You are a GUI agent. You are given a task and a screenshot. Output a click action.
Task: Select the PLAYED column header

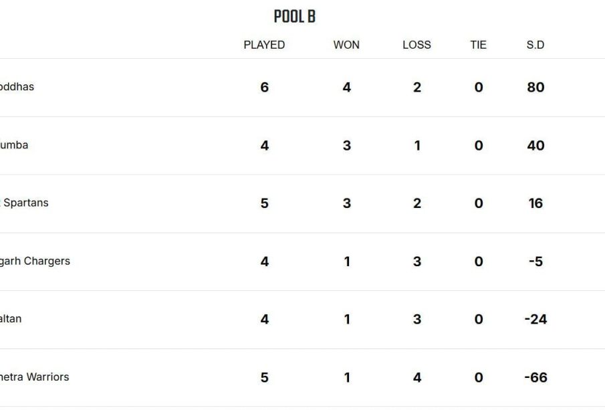coord(264,45)
